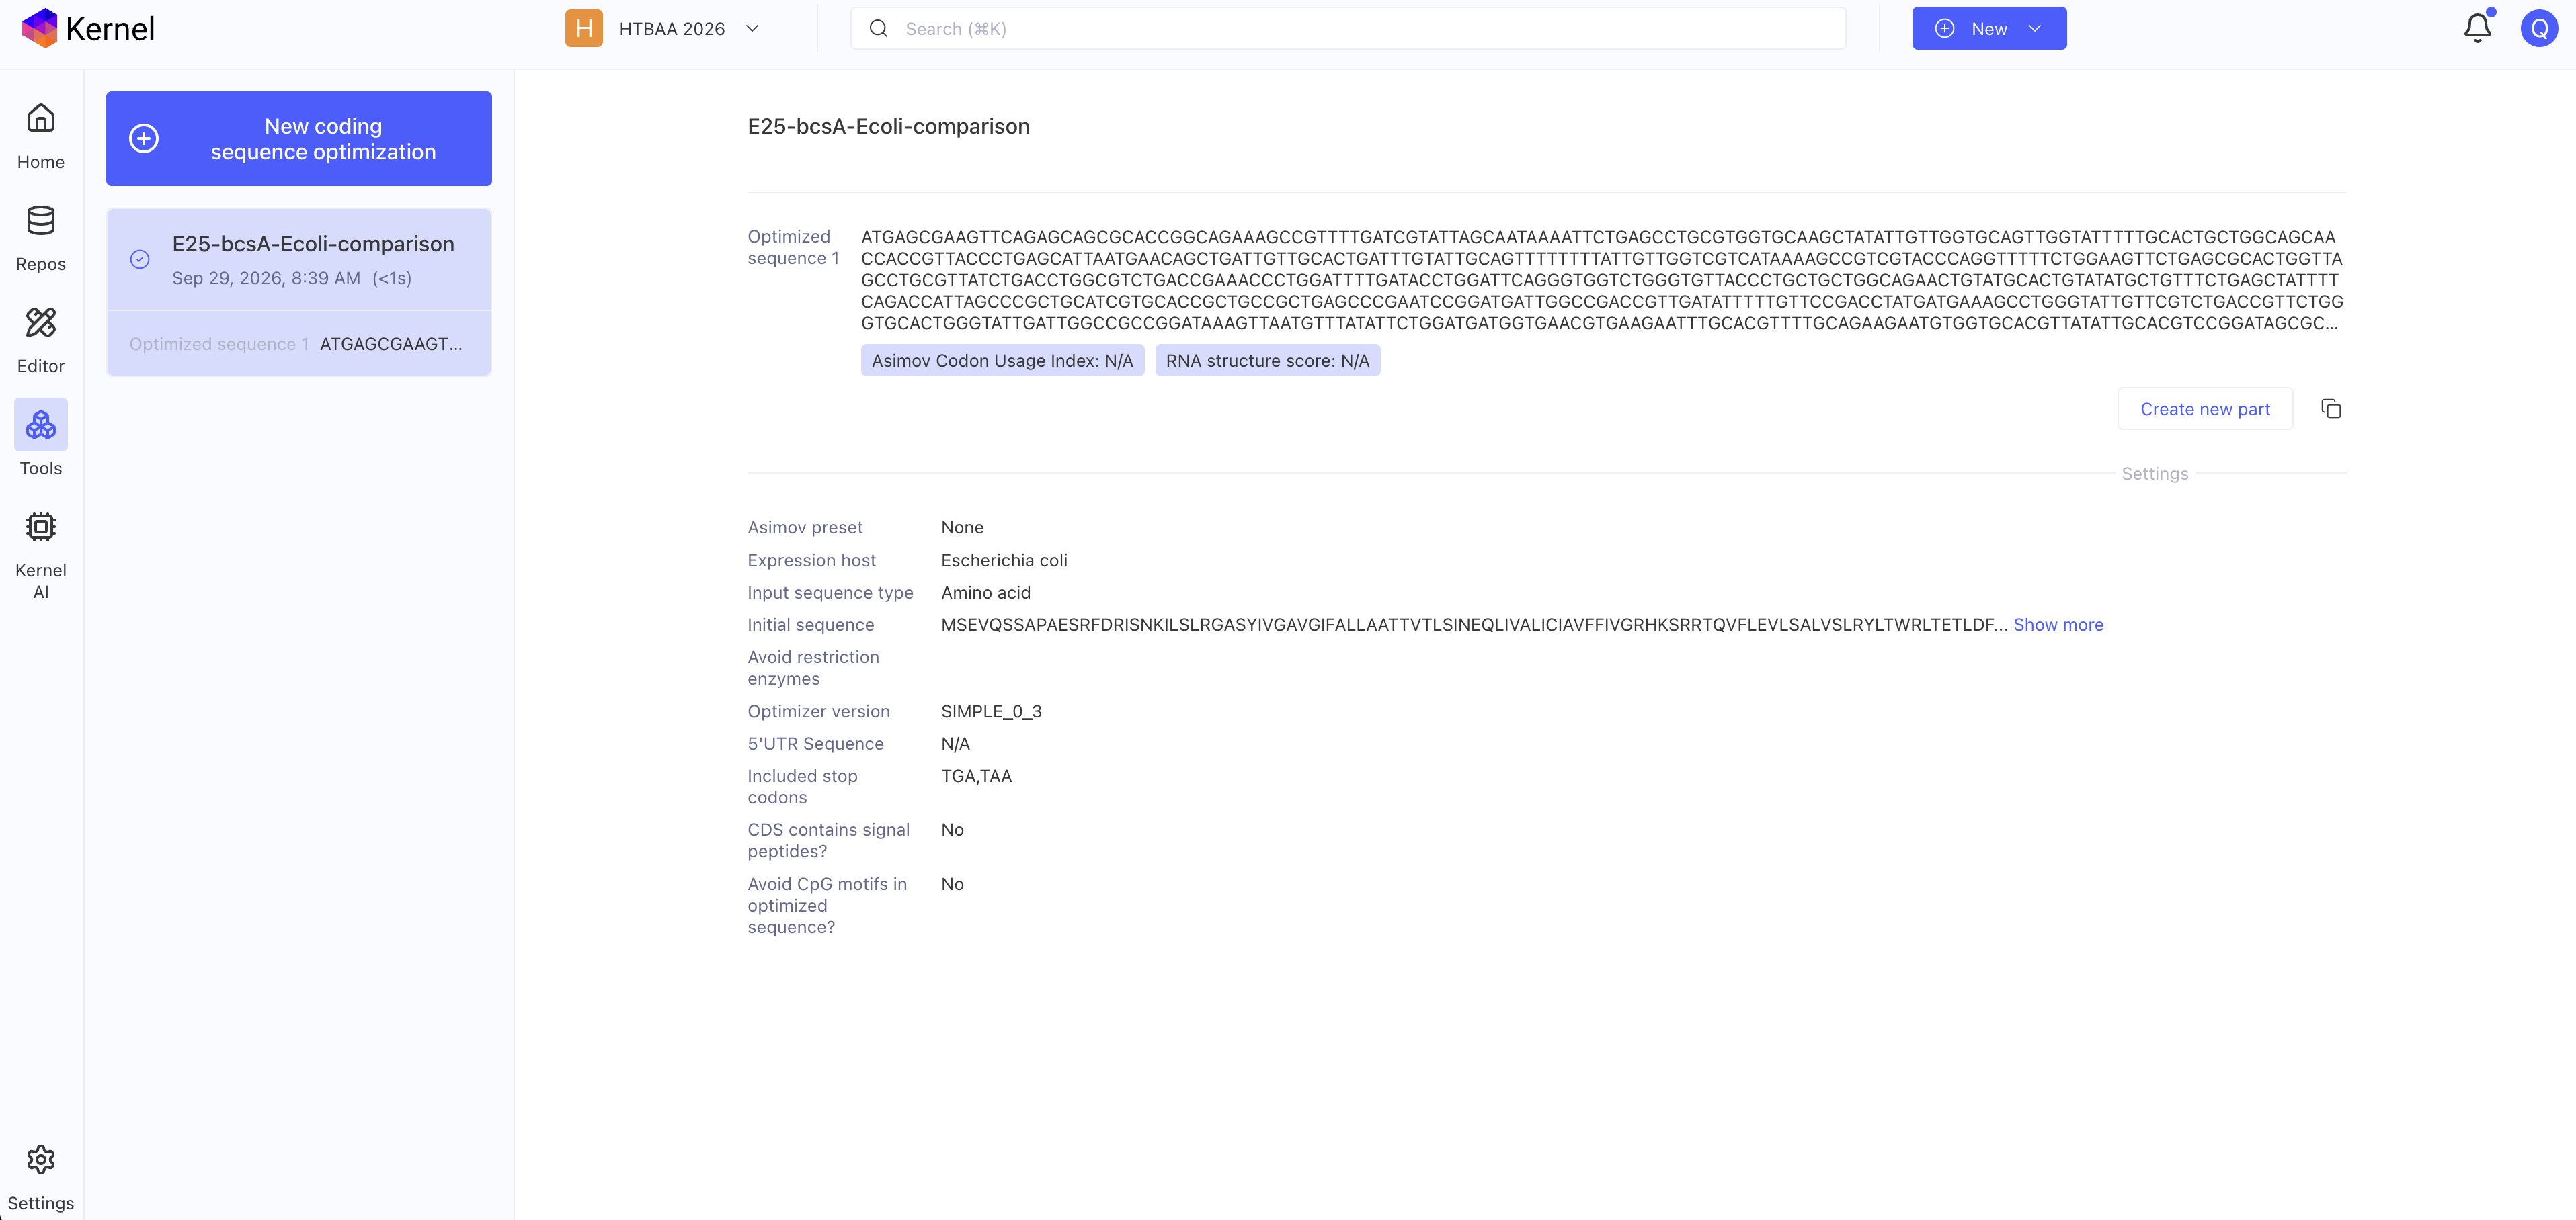The height and width of the screenshot is (1220, 2576).
Task: Click completed status check icon for E25-bcsA
Action: click(x=140, y=260)
